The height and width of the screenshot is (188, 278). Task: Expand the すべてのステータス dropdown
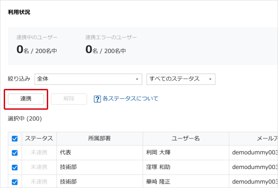[x=181, y=79]
